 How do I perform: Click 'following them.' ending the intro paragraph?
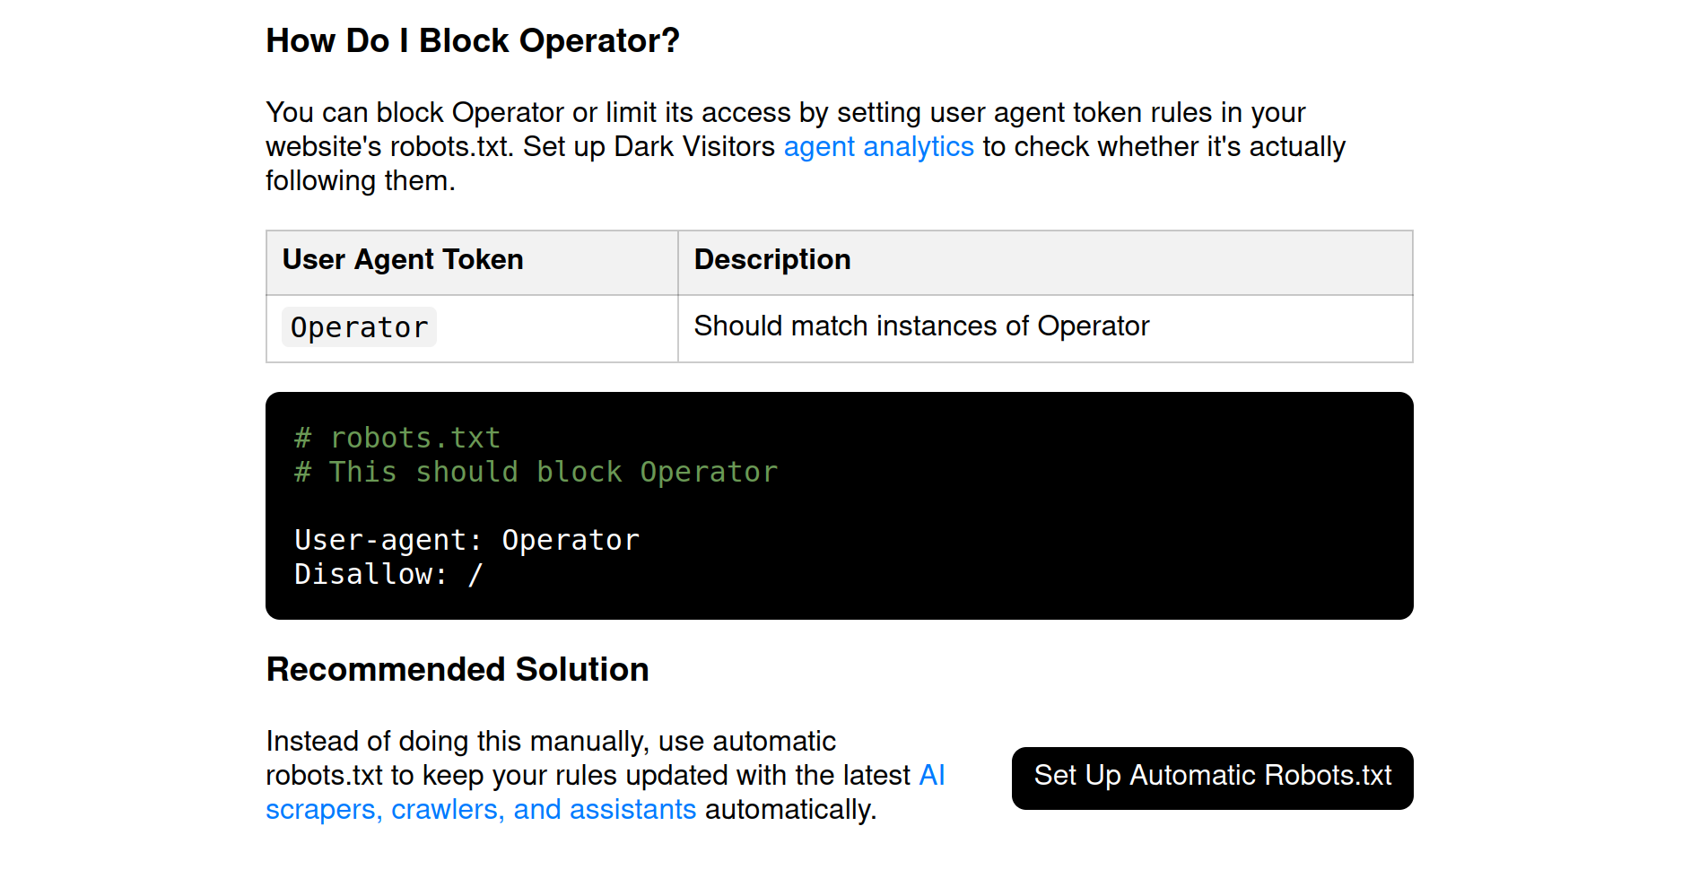click(x=360, y=181)
